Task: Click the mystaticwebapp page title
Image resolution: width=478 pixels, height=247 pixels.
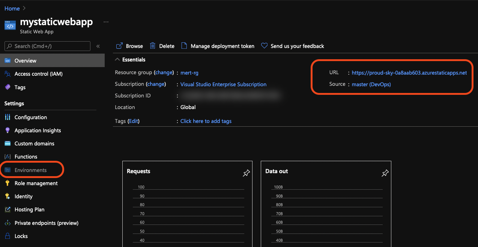Action: click(56, 22)
